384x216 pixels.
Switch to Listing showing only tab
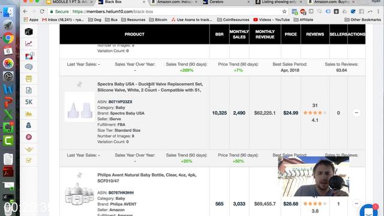coord(278,2)
